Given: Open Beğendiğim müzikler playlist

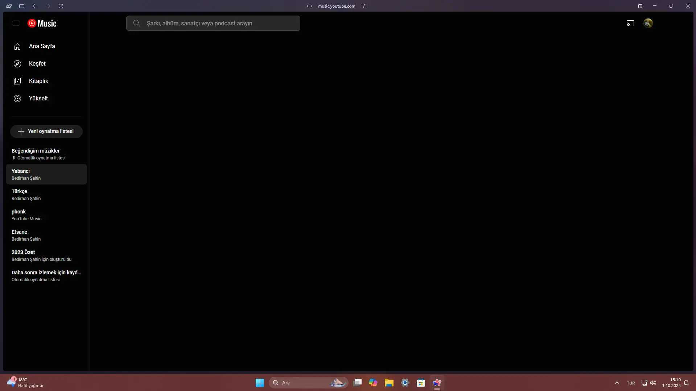Looking at the screenshot, I should pyautogui.click(x=46, y=154).
